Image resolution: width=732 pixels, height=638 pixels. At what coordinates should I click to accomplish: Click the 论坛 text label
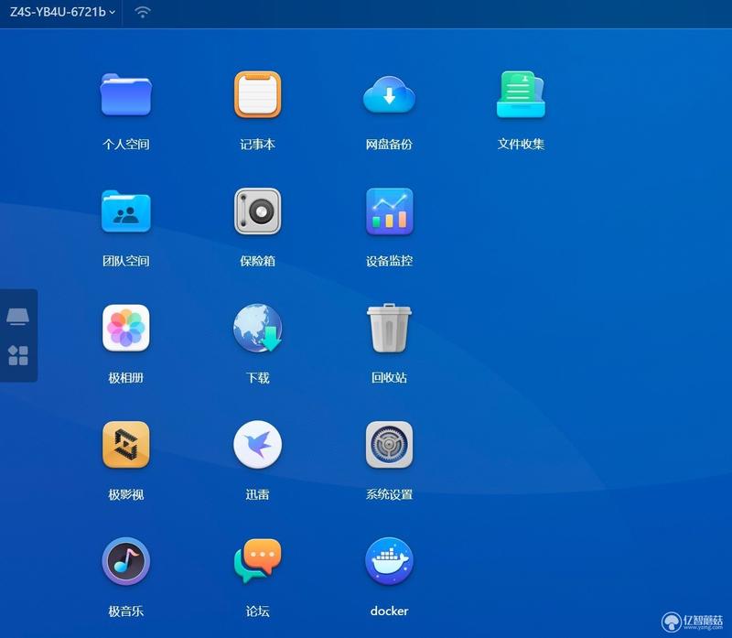pyautogui.click(x=258, y=611)
